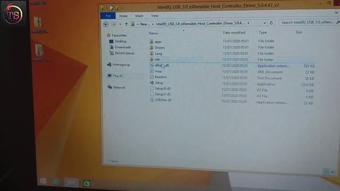
Task: Switch to the Details view icon
Action: 326,171
